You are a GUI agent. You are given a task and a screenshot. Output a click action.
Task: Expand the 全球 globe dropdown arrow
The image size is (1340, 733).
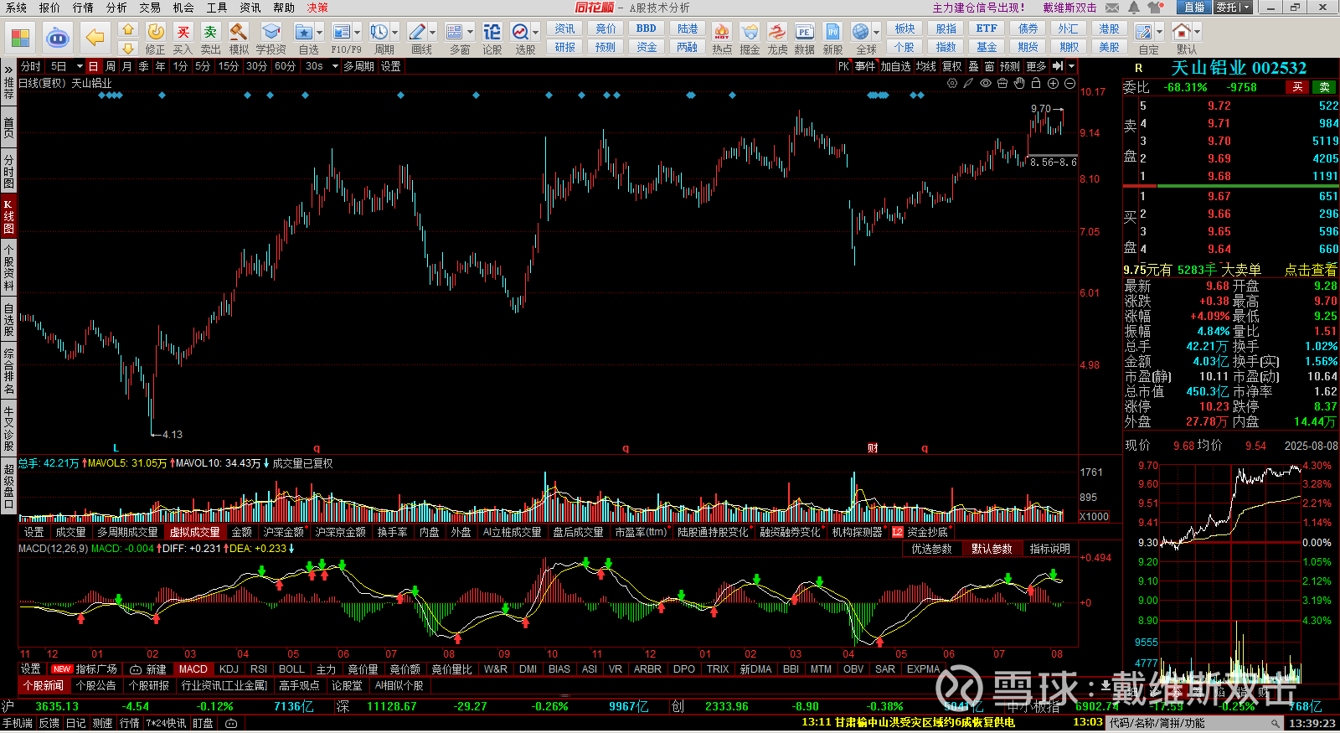(x=876, y=33)
